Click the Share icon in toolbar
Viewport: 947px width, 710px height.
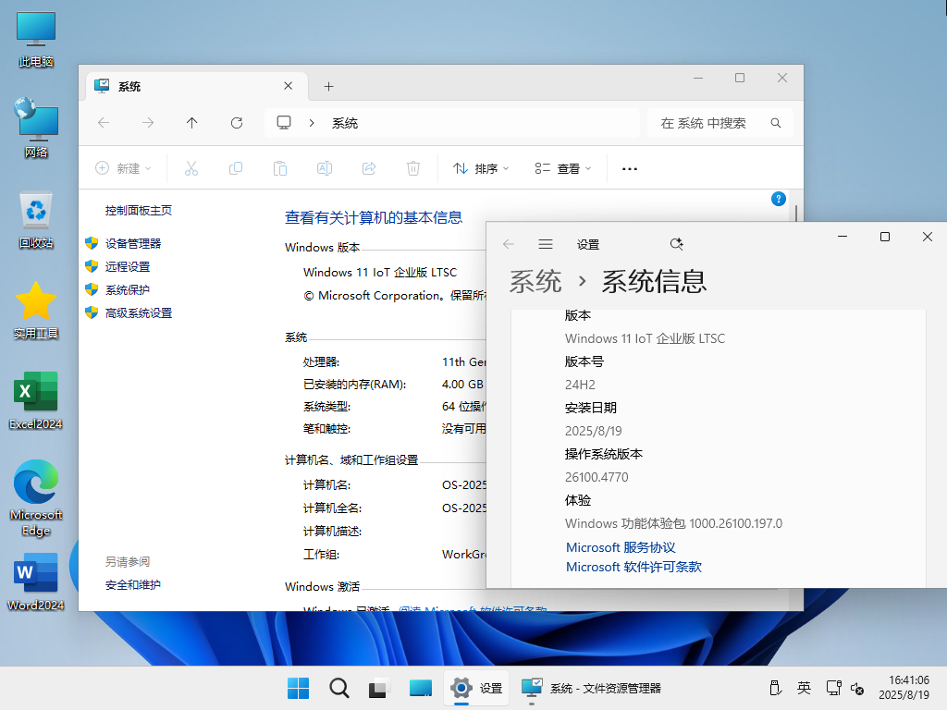coord(369,168)
